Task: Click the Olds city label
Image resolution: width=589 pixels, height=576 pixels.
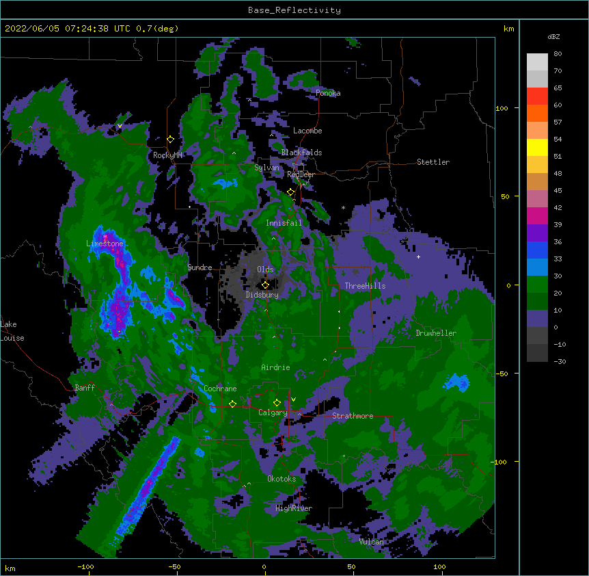Action: [265, 270]
